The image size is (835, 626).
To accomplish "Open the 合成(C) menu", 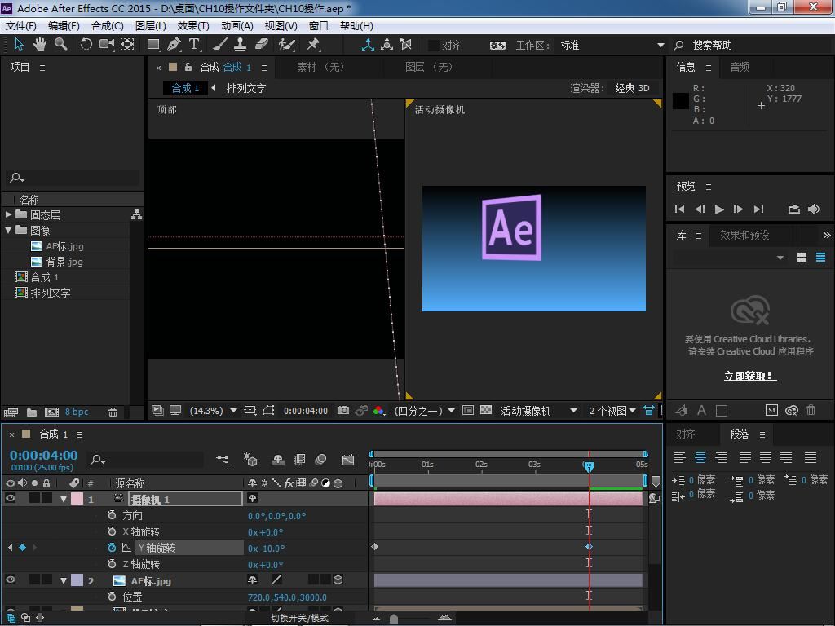I will (107, 25).
